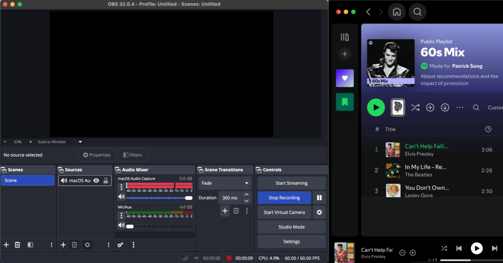Go to previous track in Spotify player bar

459,248
